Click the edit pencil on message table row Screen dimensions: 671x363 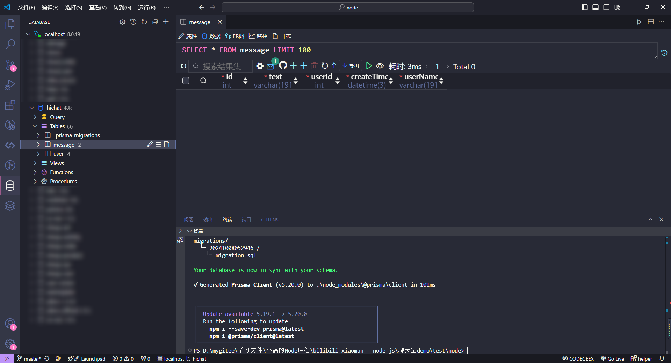click(150, 145)
